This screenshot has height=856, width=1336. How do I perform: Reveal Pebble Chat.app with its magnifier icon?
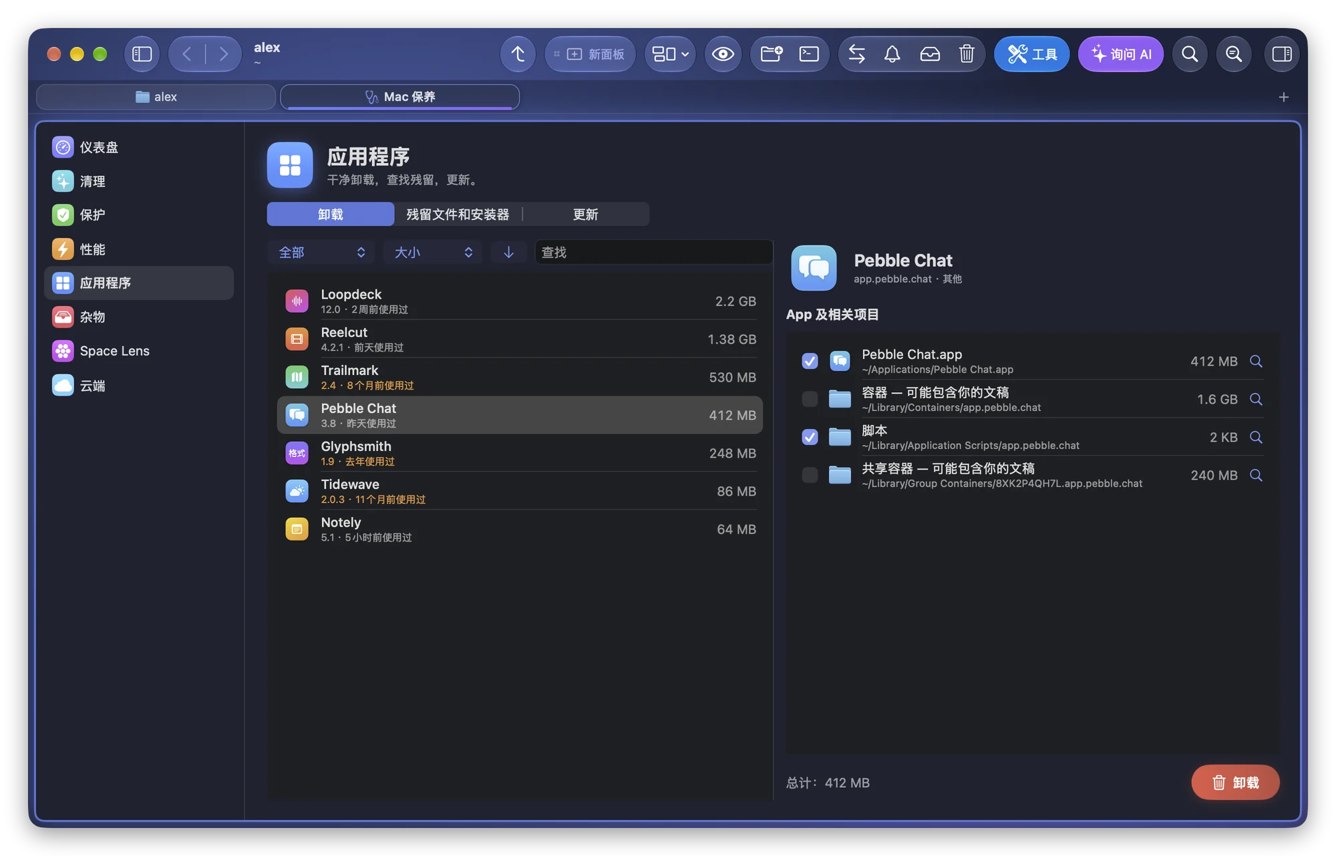click(x=1256, y=361)
